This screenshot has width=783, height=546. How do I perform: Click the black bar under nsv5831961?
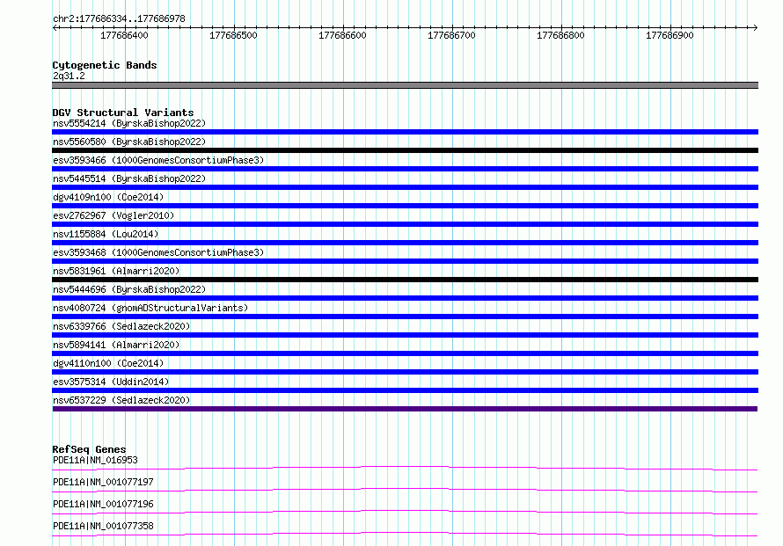405,280
